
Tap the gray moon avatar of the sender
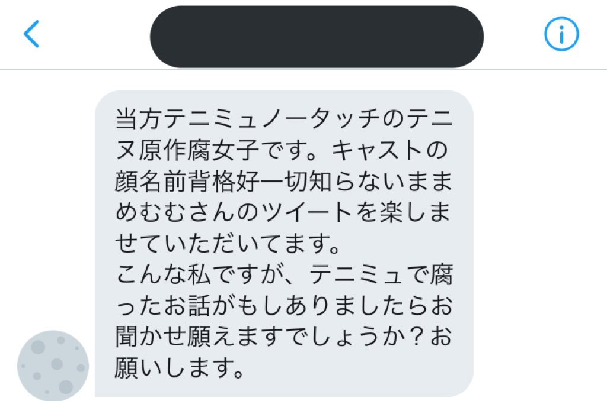point(53,365)
